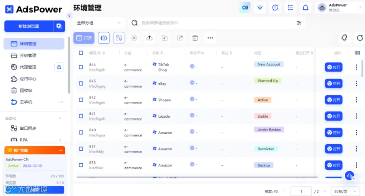Click the vertical table scrollbar
Image resolution: width=365 pixels, height=196 pixels.
pyautogui.click(x=362, y=68)
